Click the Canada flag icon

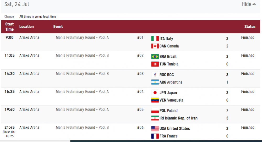[x=155, y=46]
